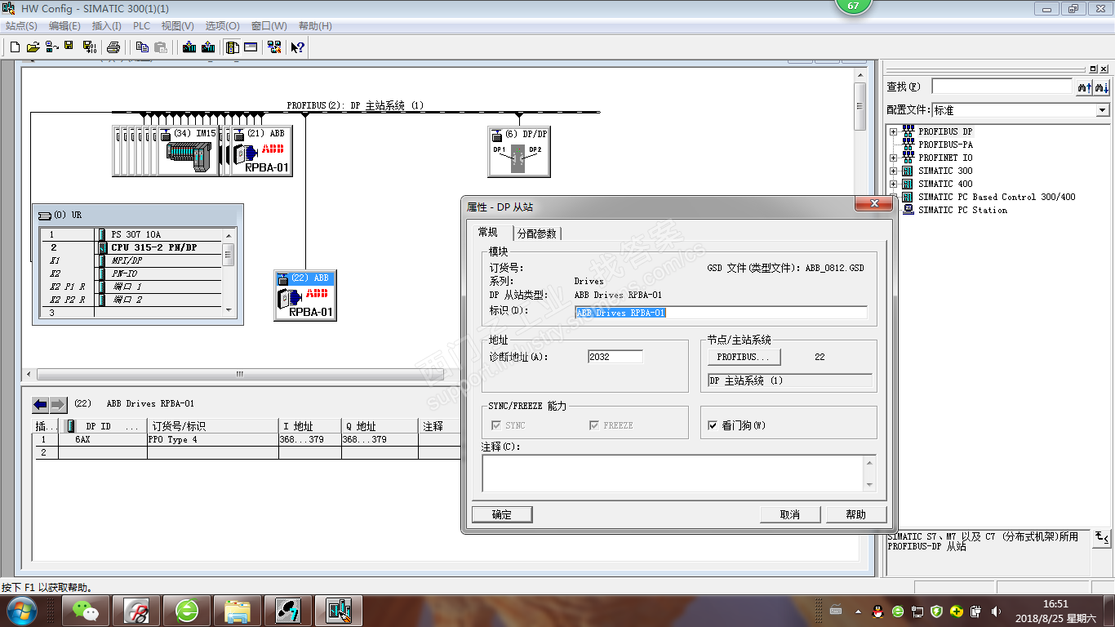The image size is (1115, 627).
Task: Click the 取消 button in the dialog
Action: 790,514
